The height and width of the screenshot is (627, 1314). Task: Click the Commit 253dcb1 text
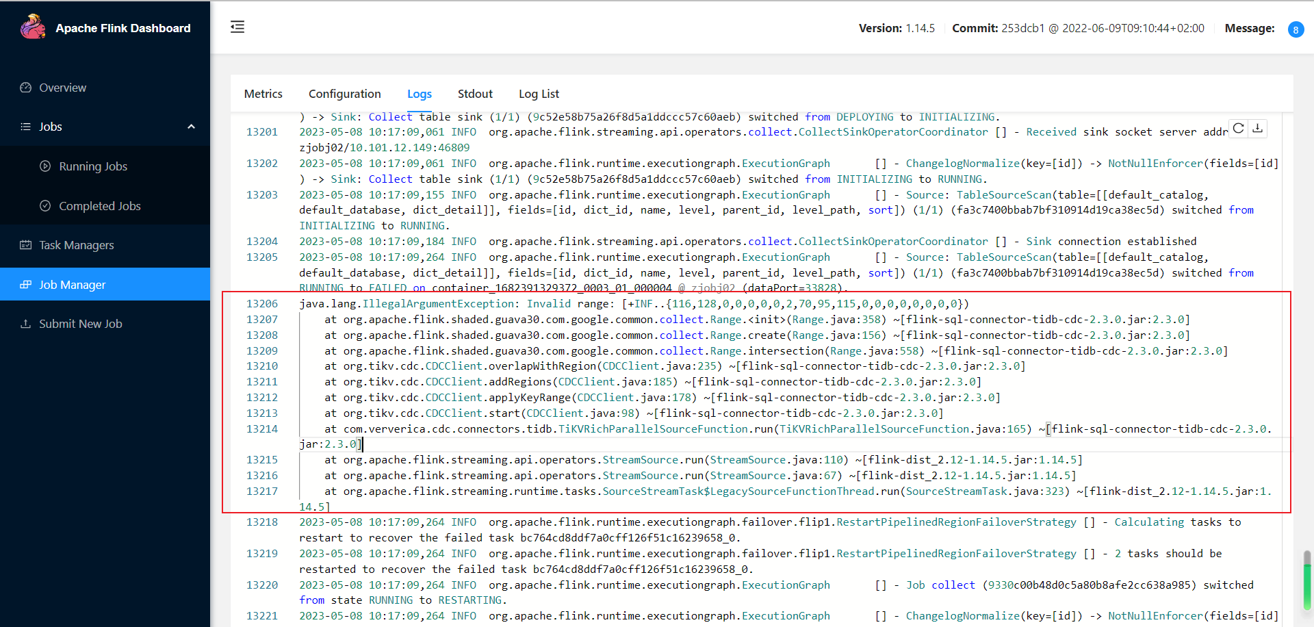pyautogui.click(x=1078, y=28)
